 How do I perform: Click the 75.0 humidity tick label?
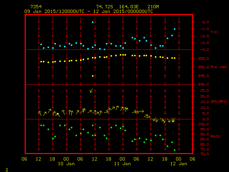pyautogui.click(x=204, y=149)
